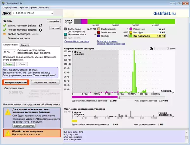The height and width of the screenshot is (145, 190).
Task: Switch to the Автоматически tab
Action: coord(11,45)
